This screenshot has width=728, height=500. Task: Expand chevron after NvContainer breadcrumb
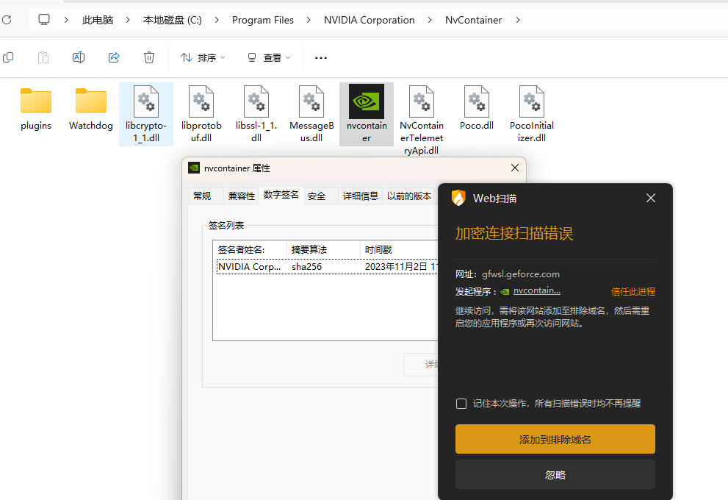coord(518,20)
